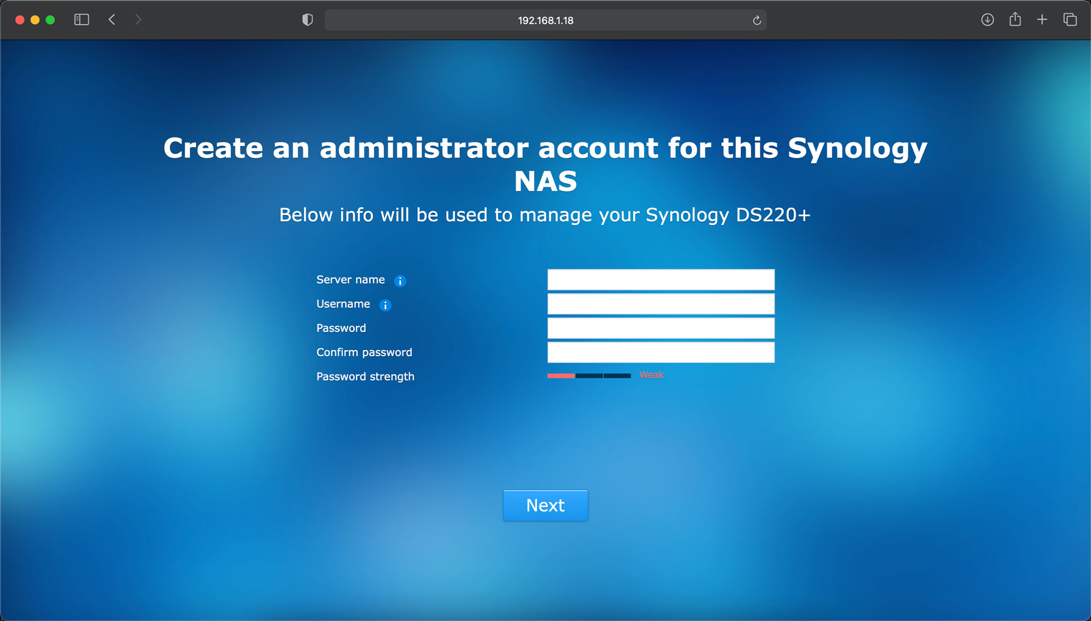Screen dimensions: 1091x621
Task: Click the red Weak strength label
Action: click(x=651, y=375)
